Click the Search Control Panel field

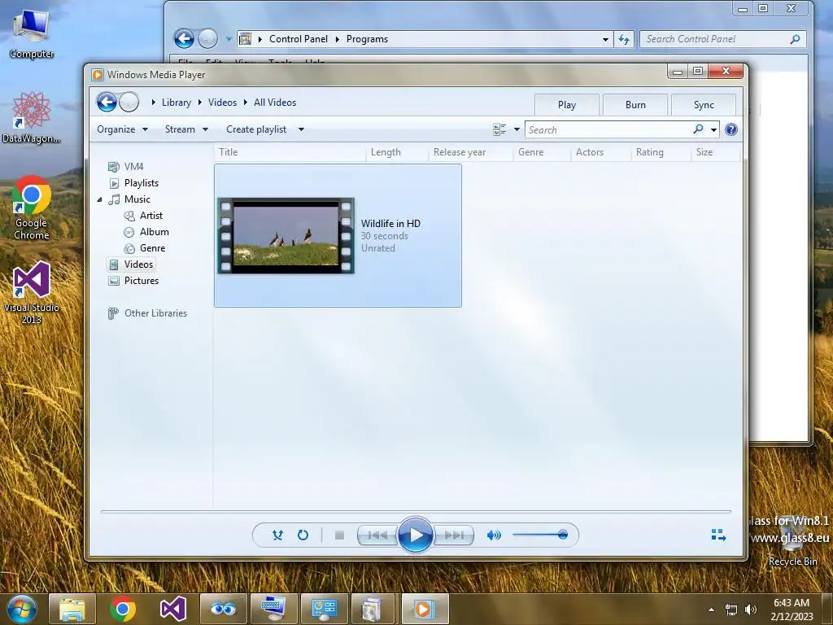[722, 39]
